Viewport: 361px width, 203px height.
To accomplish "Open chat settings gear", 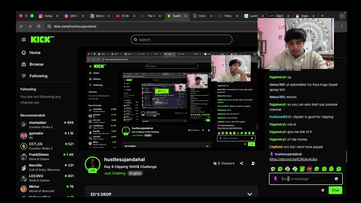I will coord(323,190).
